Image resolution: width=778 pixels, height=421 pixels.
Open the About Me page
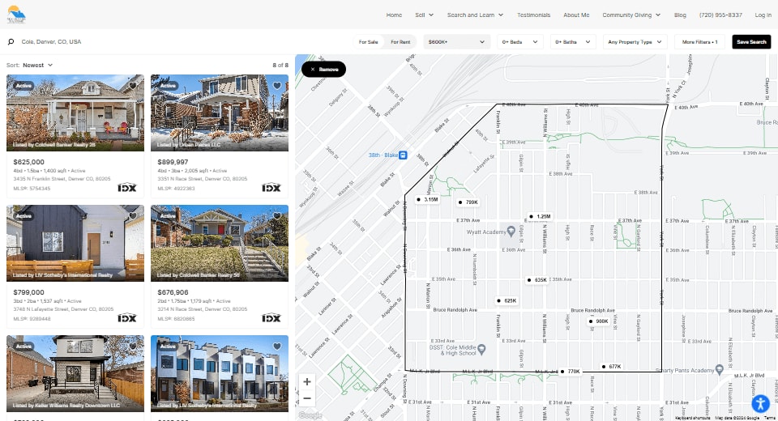pos(576,15)
